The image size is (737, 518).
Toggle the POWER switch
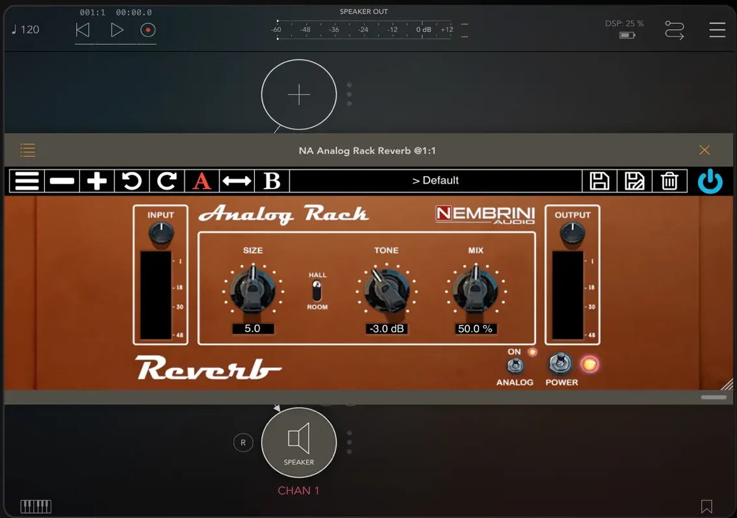(x=560, y=363)
